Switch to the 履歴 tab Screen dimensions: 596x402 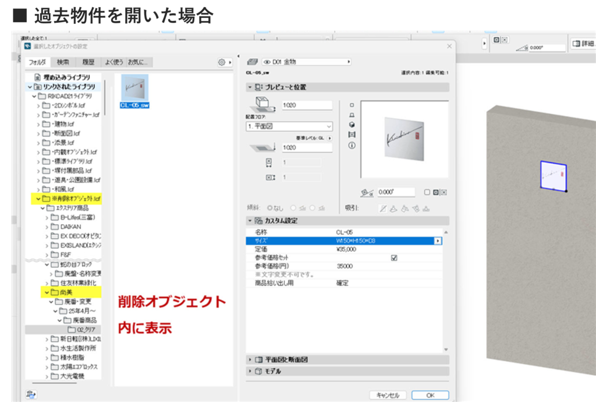point(88,62)
